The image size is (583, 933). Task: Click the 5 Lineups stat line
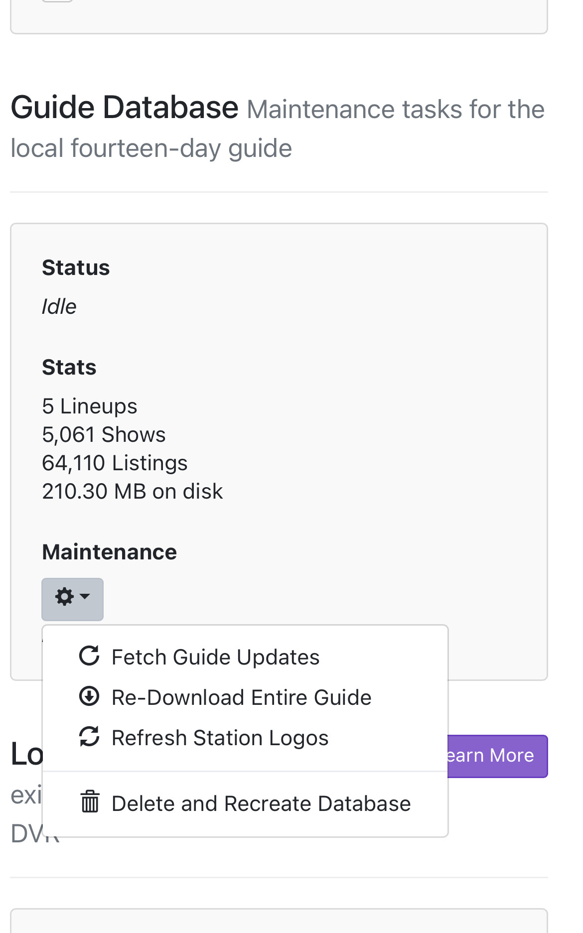(90, 406)
